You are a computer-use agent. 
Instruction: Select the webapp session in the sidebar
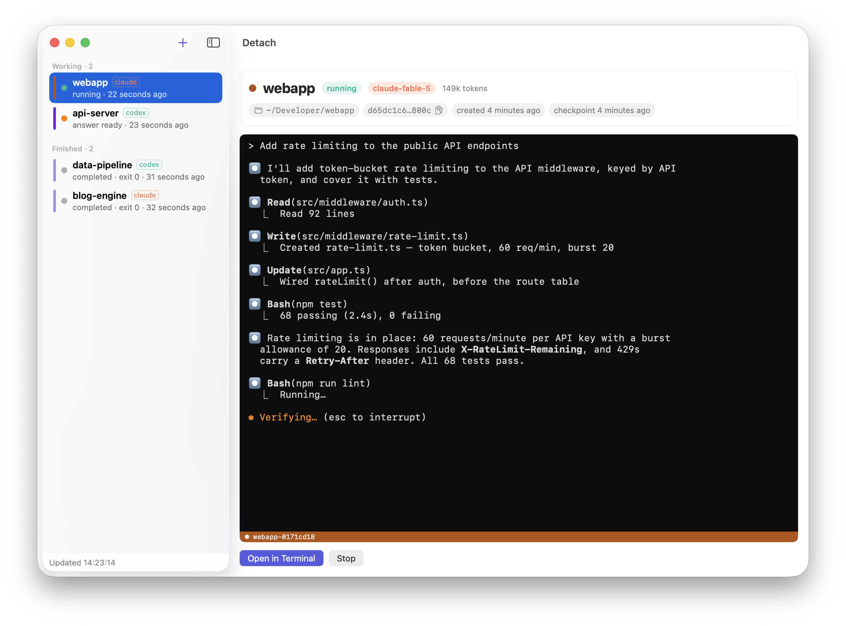pyautogui.click(x=136, y=88)
